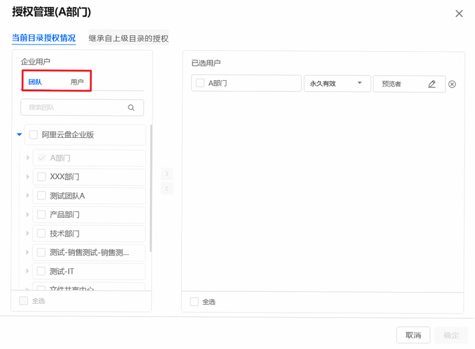The image size is (475, 349).
Task: Click the XXX部门 row label
Action: [x=65, y=177]
